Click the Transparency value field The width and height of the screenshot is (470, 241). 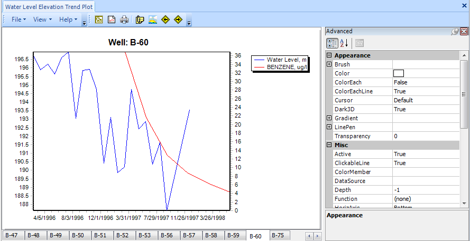coord(426,136)
